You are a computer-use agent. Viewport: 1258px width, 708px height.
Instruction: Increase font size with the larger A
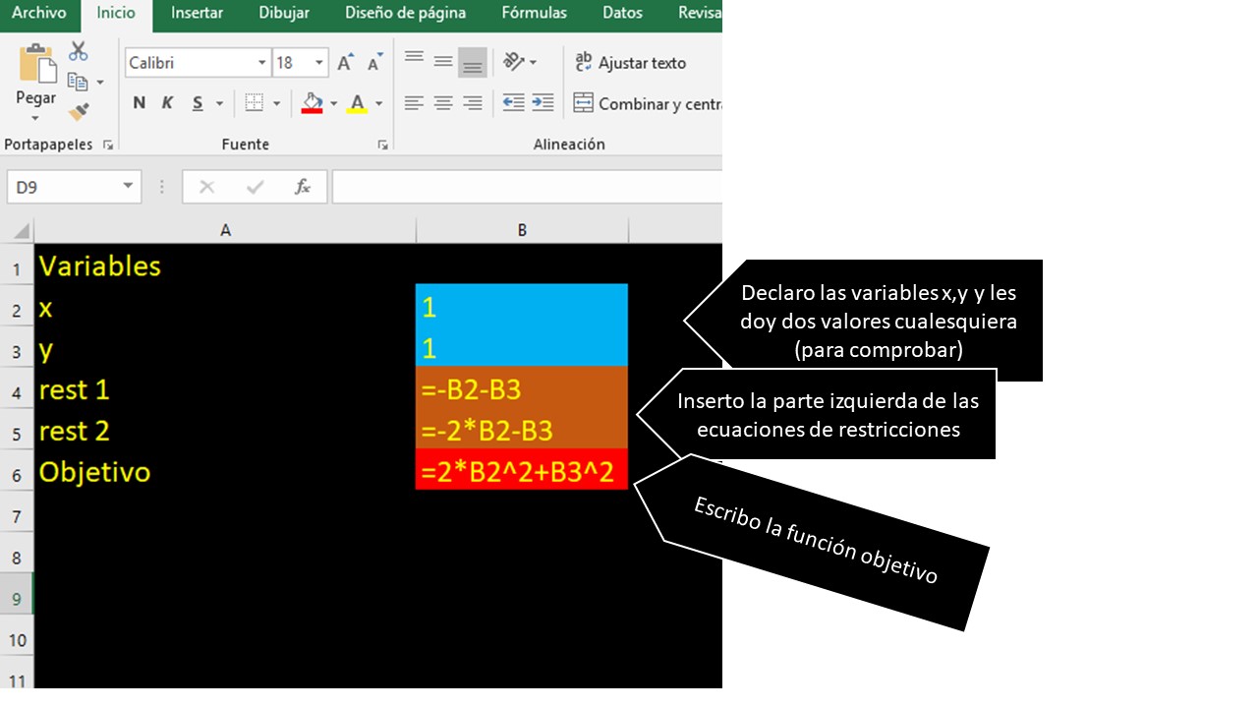point(345,63)
